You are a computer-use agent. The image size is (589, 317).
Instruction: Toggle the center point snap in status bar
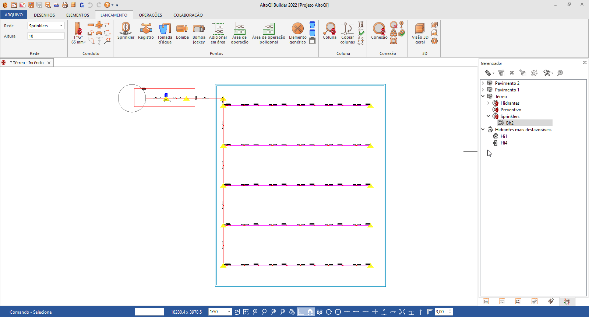(338, 312)
